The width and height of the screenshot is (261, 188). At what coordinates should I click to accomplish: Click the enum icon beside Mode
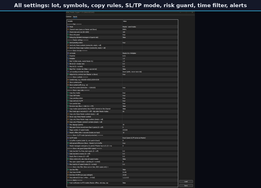pyautogui.click(x=68, y=27)
